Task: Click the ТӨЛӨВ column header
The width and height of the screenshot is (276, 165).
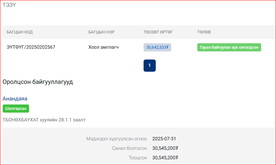Action: [204, 32]
